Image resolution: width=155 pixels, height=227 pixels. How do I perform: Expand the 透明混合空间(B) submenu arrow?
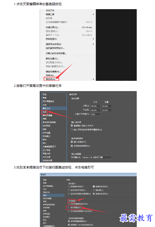93,44
